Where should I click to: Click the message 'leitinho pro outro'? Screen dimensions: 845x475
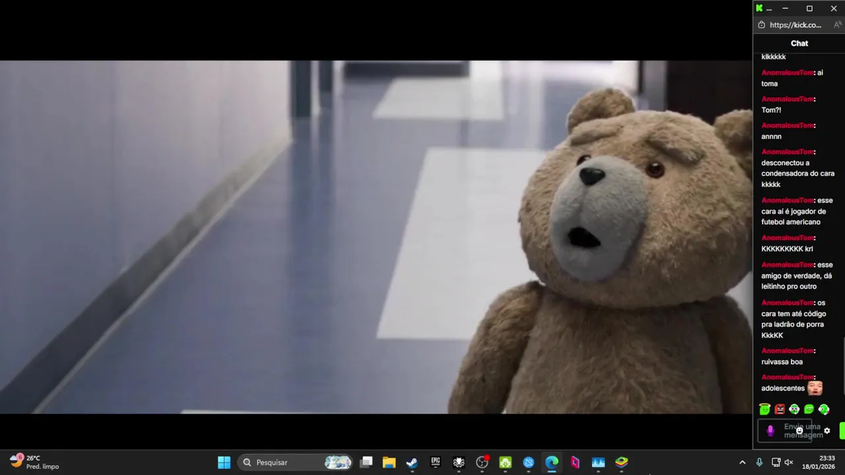tap(789, 286)
